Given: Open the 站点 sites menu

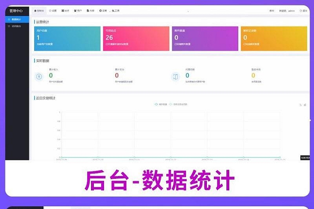Looking at the screenshot, I should pos(65,11).
